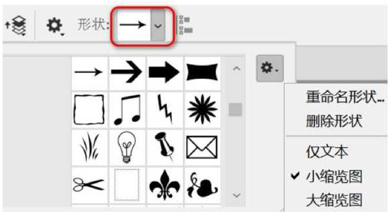
Task: Pick the envelope shape
Action: coord(202,147)
